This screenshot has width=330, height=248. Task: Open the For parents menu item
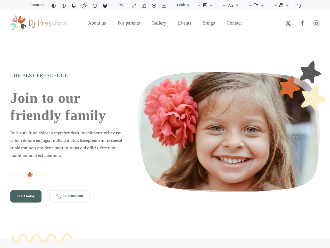click(x=129, y=23)
